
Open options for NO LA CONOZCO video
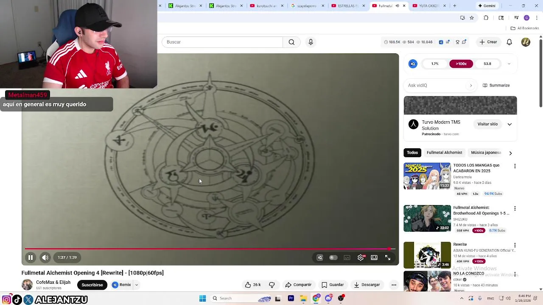515,274
